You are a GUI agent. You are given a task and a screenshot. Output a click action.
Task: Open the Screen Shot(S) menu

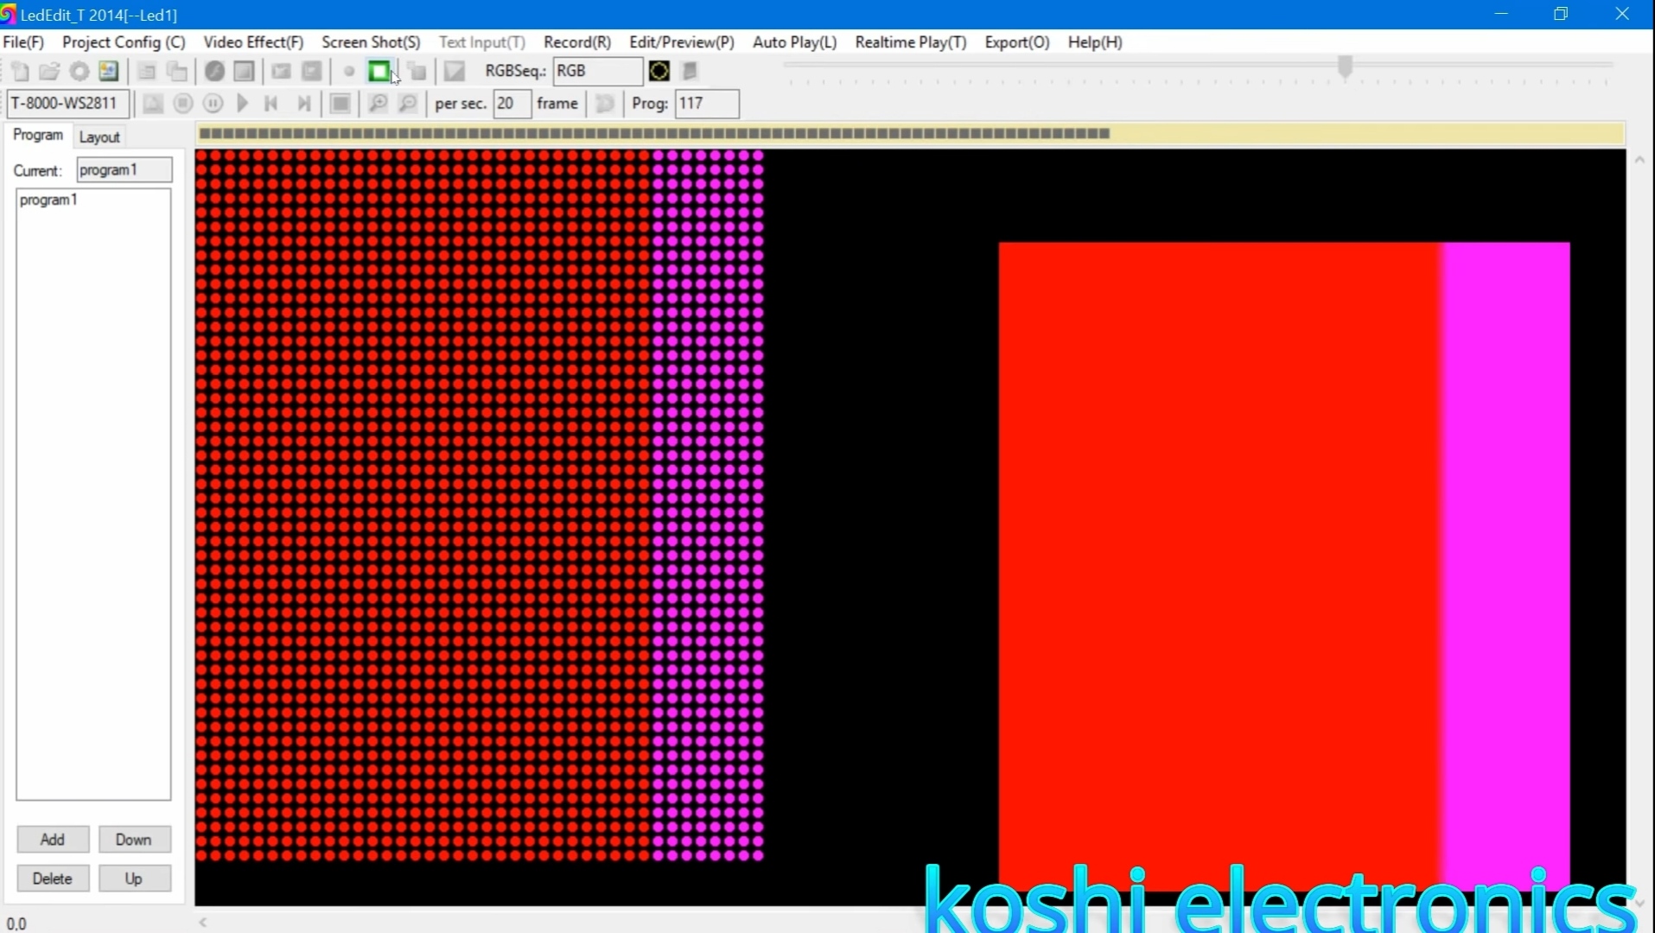click(x=371, y=42)
